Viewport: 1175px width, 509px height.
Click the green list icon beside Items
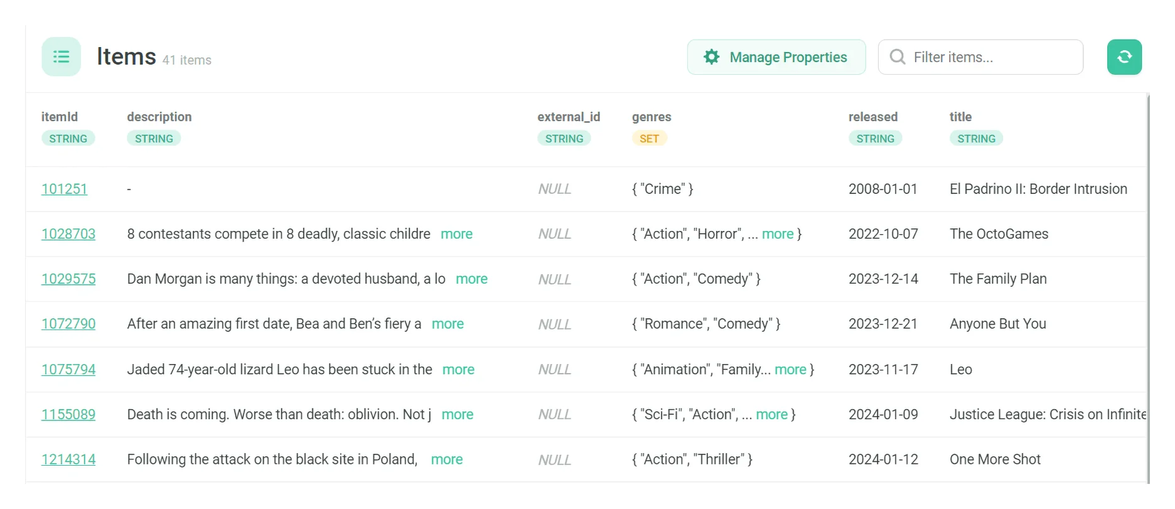click(61, 57)
